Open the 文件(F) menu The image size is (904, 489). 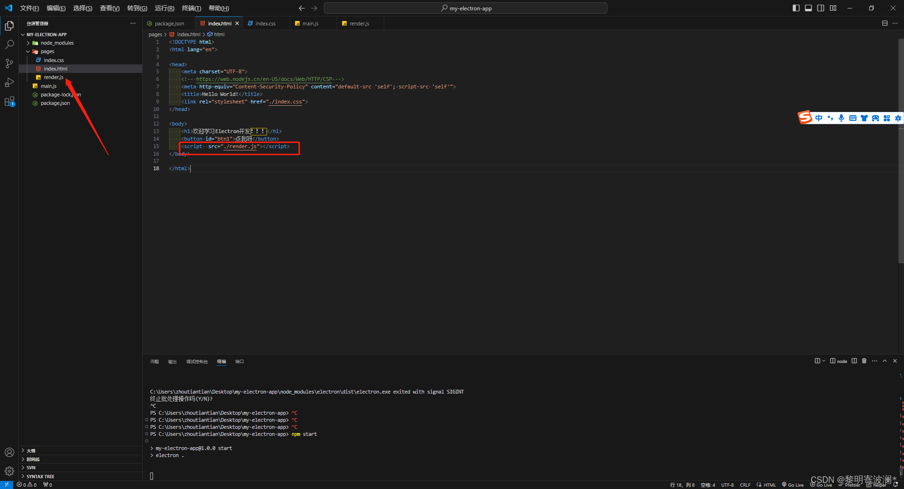click(x=29, y=8)
